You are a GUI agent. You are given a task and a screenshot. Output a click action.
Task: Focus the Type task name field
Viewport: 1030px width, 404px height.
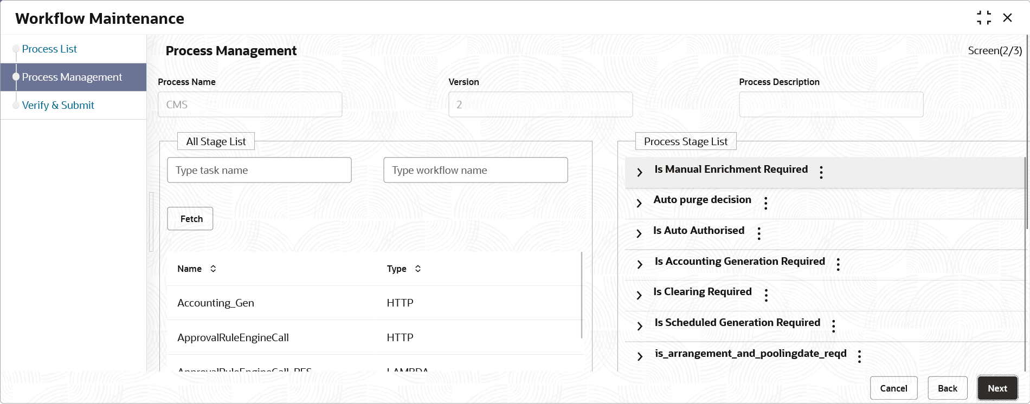[x=259, y=170]
